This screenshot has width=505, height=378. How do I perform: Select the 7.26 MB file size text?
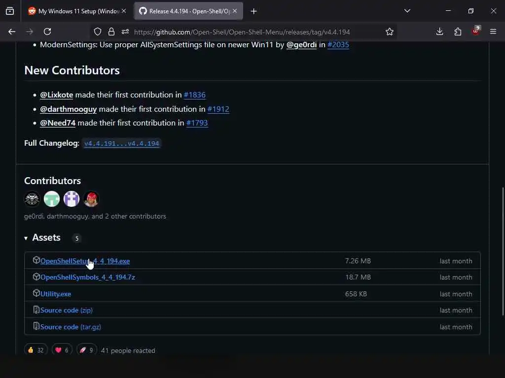(358, 261)
